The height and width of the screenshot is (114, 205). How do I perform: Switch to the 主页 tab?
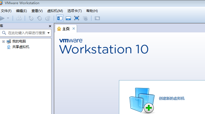click(x=66, y=29)
